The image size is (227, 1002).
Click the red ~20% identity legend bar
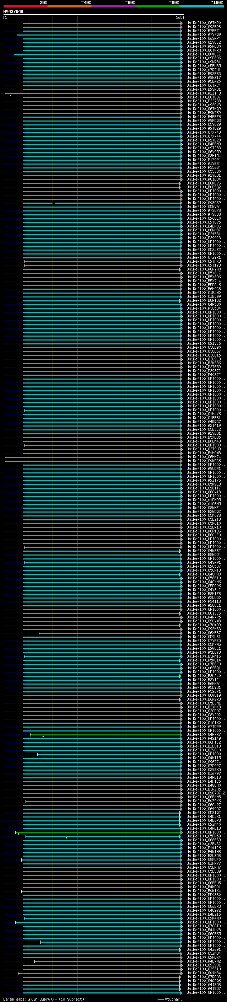pyautogui.click(x=25, y=6)
